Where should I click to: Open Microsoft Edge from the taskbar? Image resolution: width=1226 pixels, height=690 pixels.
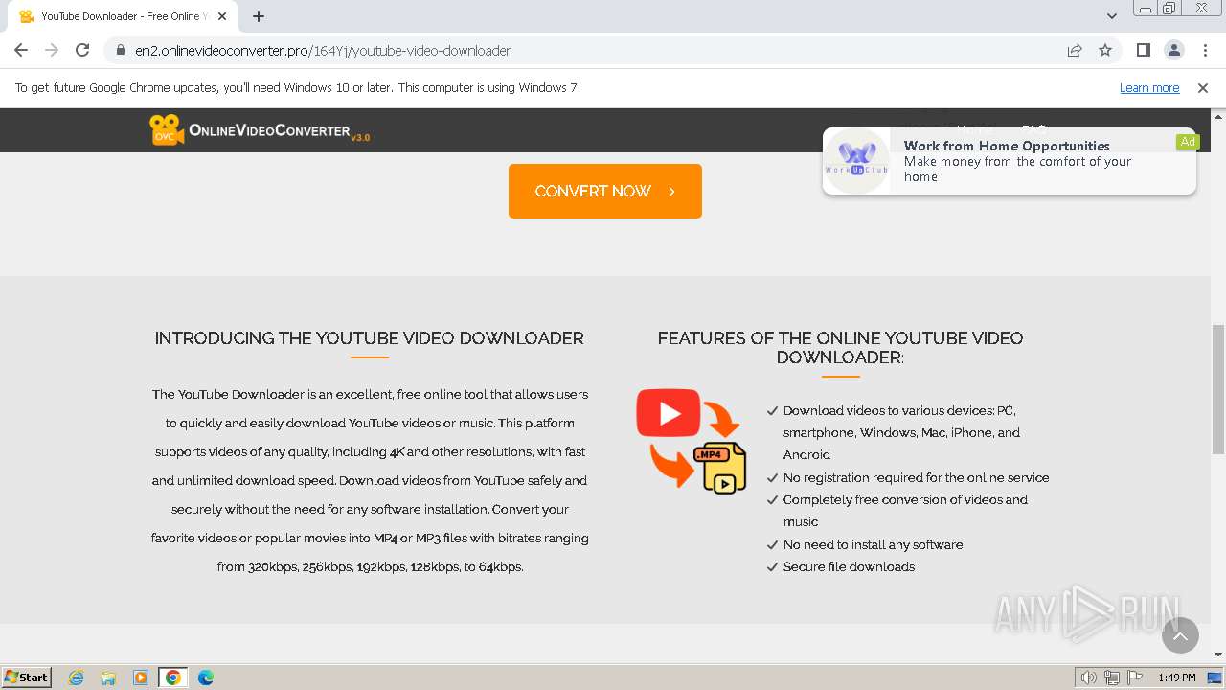pos(206,678)
